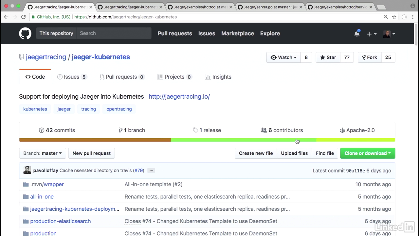
Task: Click This repository search scope label
Action: click(x=56, y=33)
